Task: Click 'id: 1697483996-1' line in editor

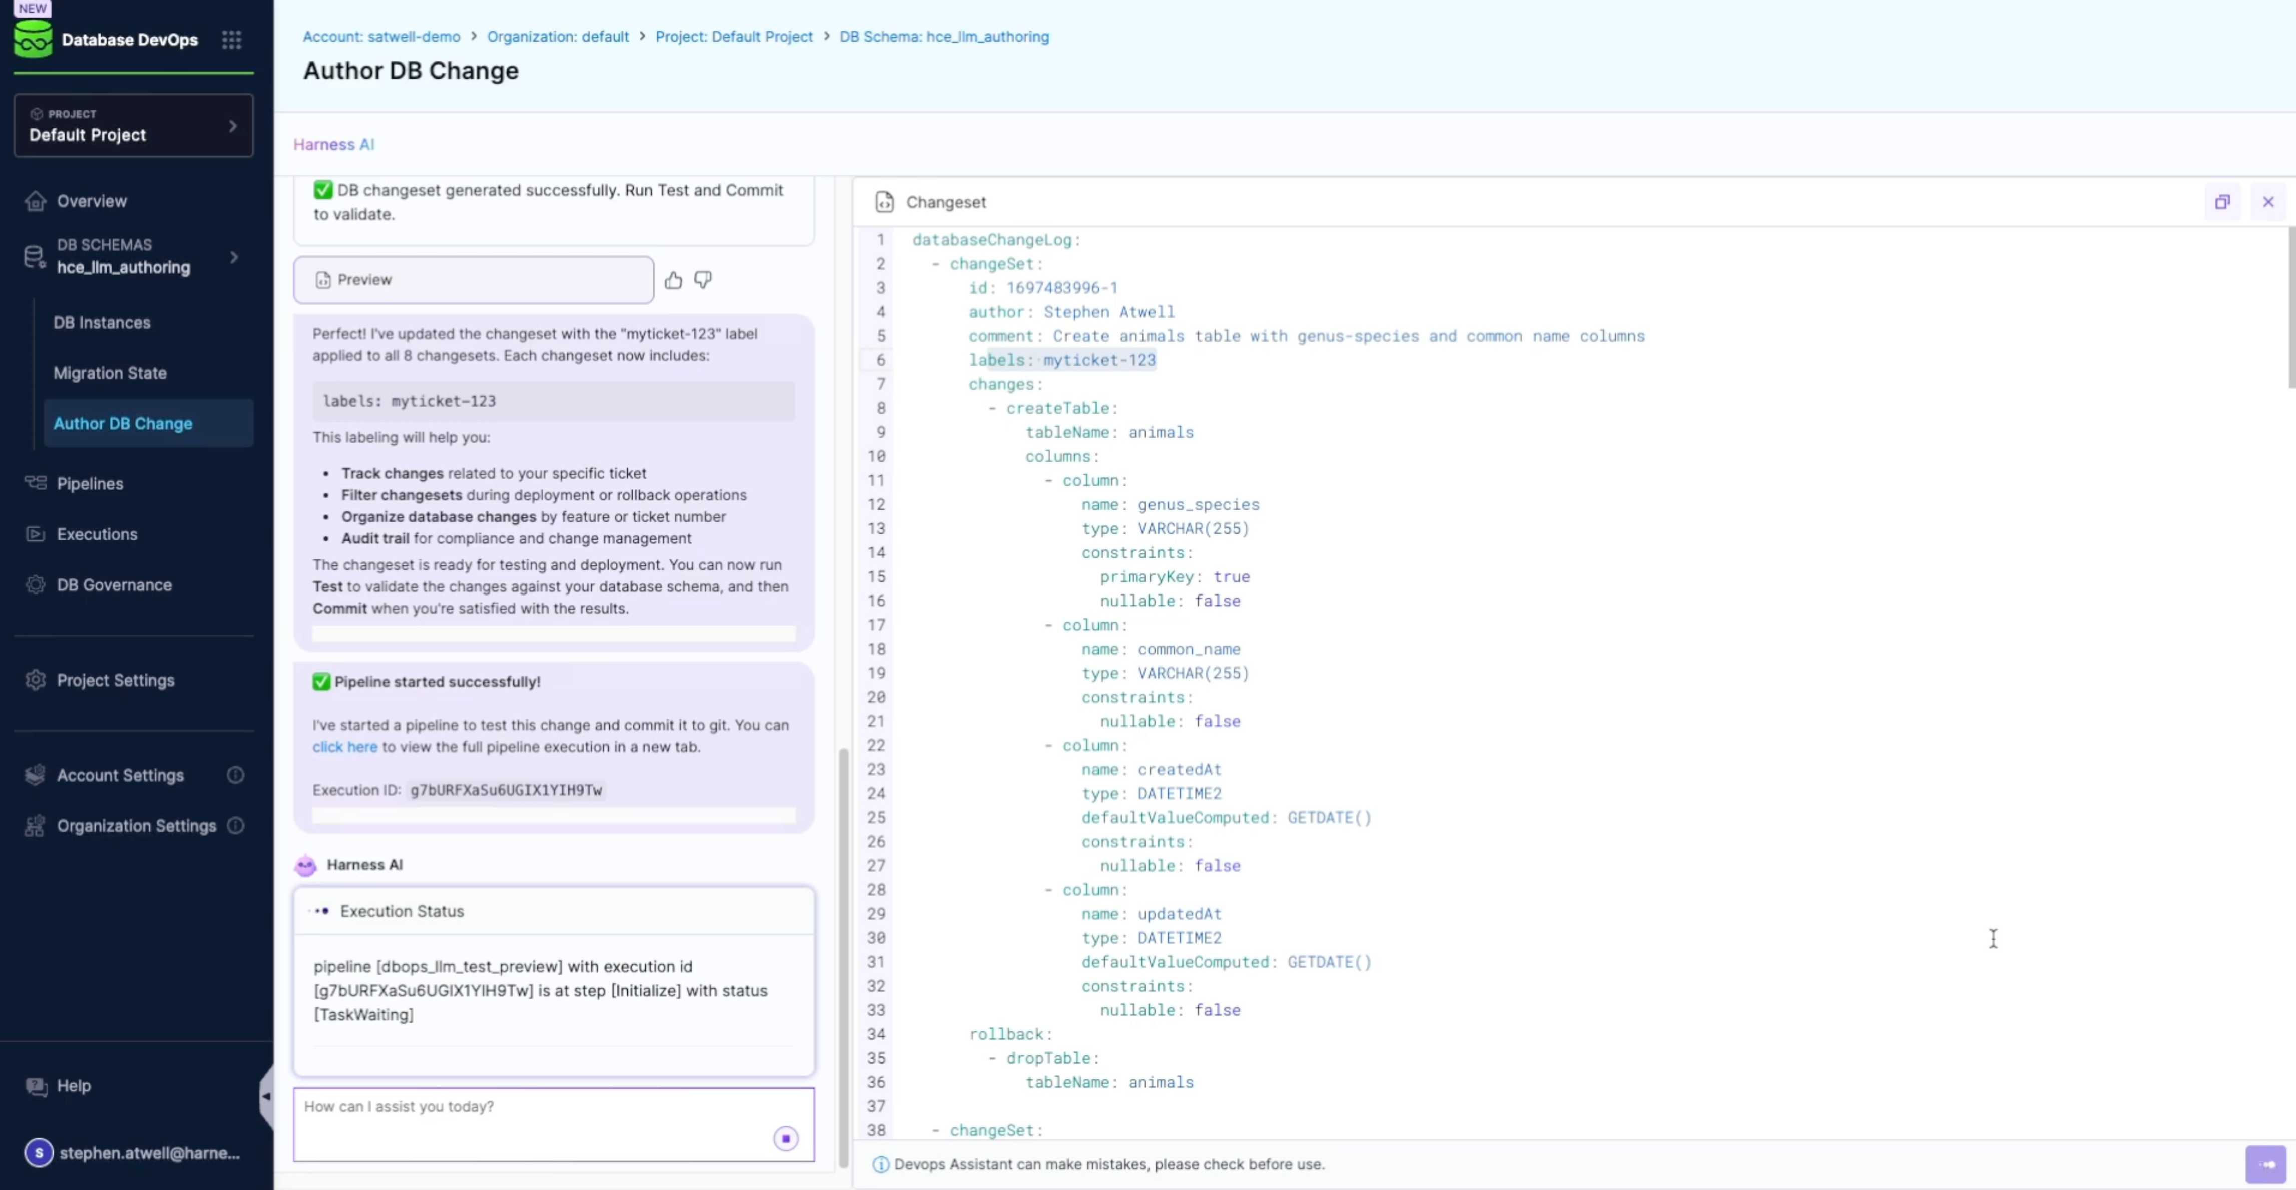Action: 1043,289
